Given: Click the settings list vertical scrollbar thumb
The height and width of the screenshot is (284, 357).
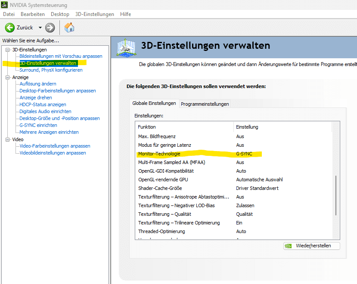Looking at the screenshot, I should 336,196.
